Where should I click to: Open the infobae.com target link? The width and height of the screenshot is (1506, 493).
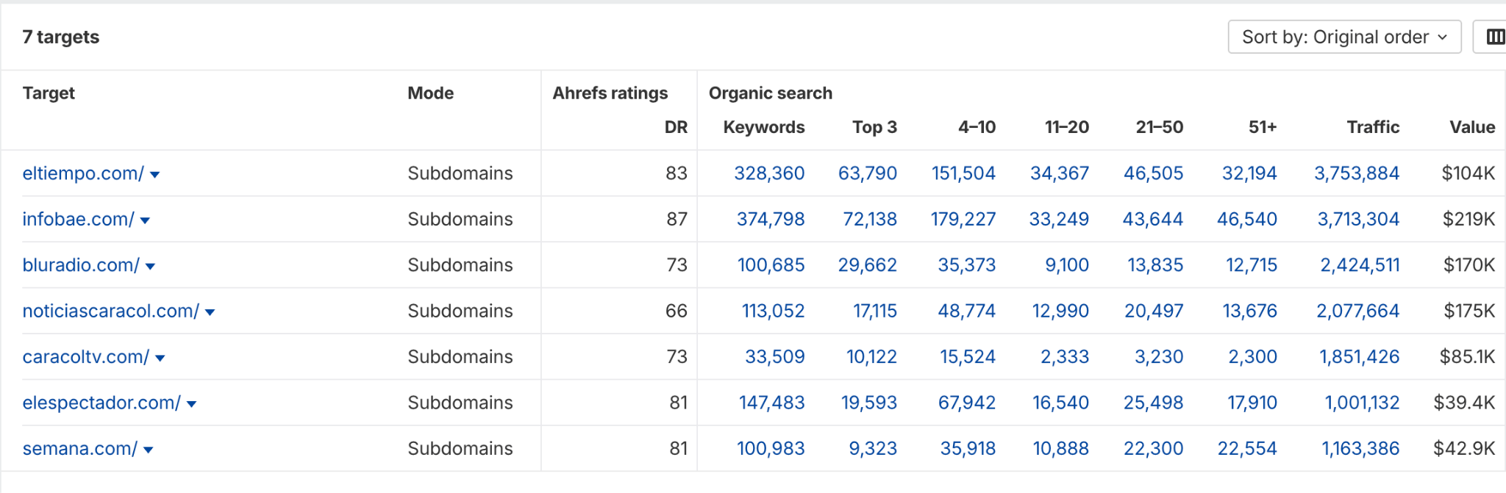(74, 219)
